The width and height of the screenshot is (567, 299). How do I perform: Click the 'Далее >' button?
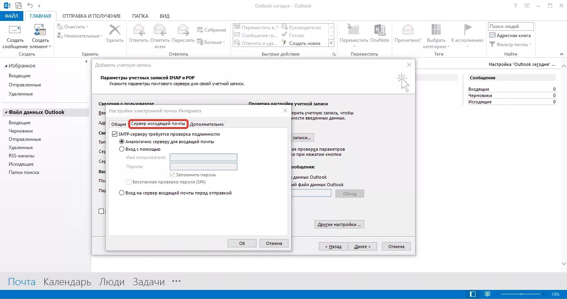(x=362, y=247)
